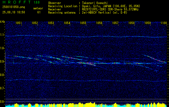Click time marker 1058
Screen dimensions: 169x107
click(x=132, y=23)
